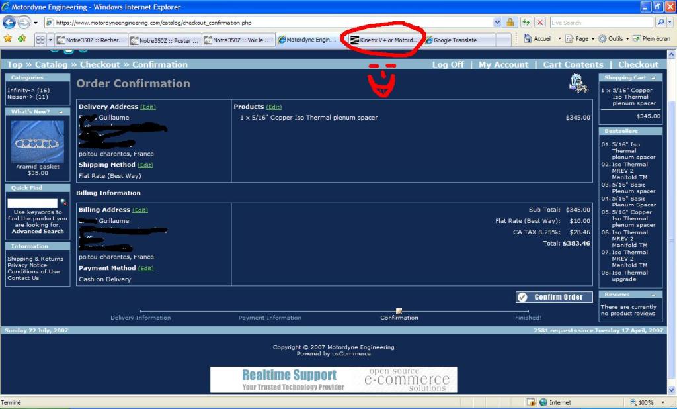
Task: Click the Refresh page icon
Action: pyautogui.click(x=526, y=23)
